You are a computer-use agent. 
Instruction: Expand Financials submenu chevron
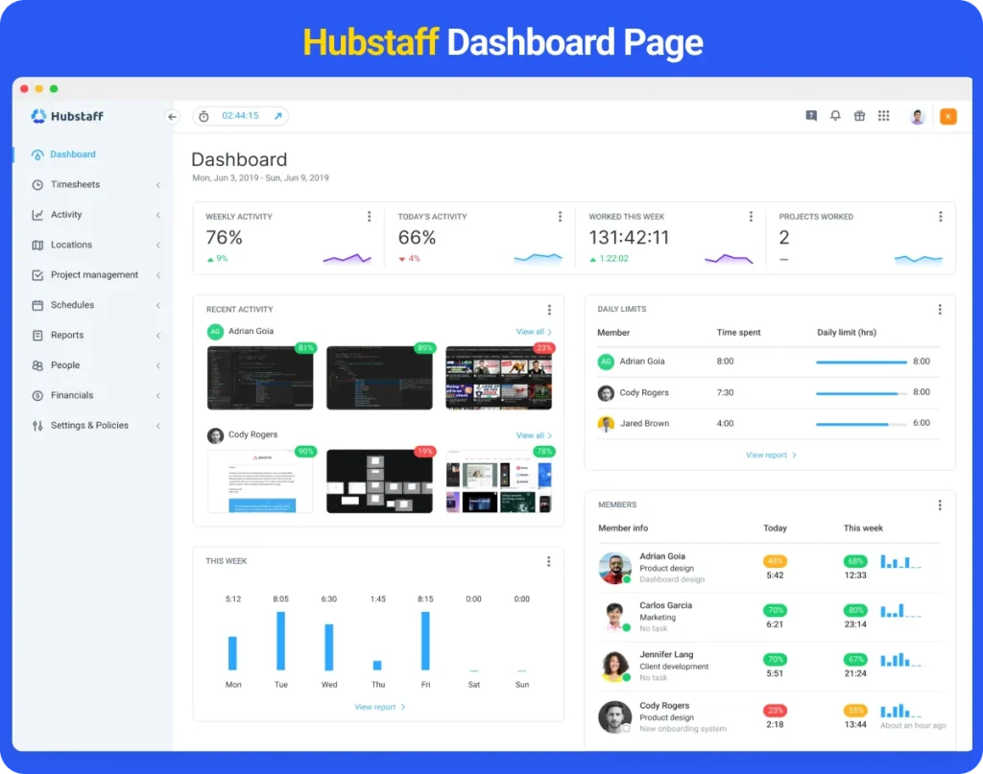click(x=158, y=395)
